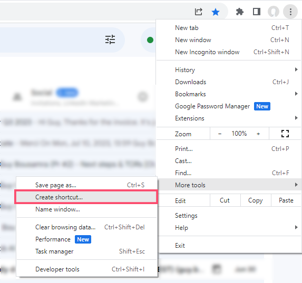Click the Cut button
This screenshot has height=283, width=302.
pyautogui.click(x=225, y=200)
